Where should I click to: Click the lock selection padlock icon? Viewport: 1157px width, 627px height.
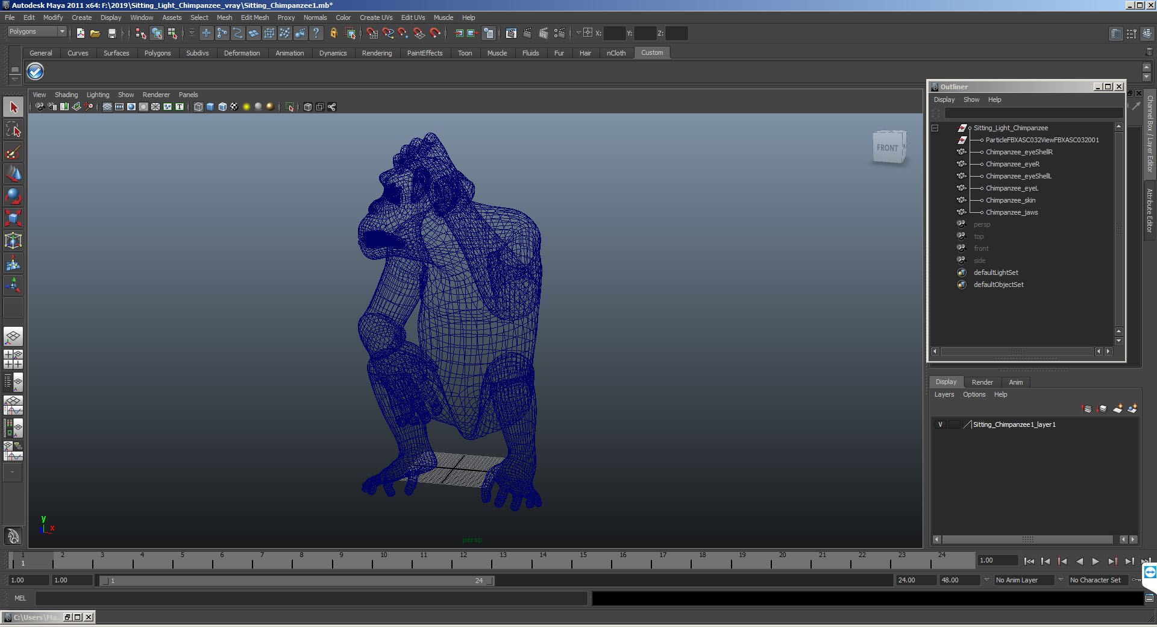click(333, 33)
